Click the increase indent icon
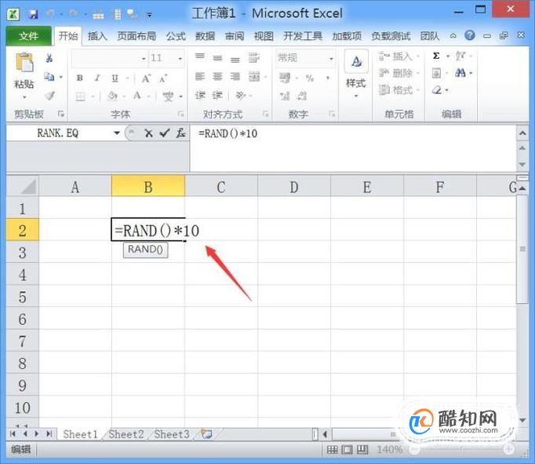Screen dimensions: 535x464 click(217, 95)
